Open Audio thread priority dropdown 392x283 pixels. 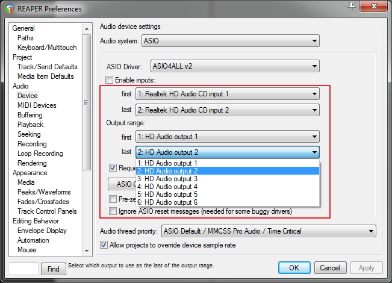[x=267, y=231]
